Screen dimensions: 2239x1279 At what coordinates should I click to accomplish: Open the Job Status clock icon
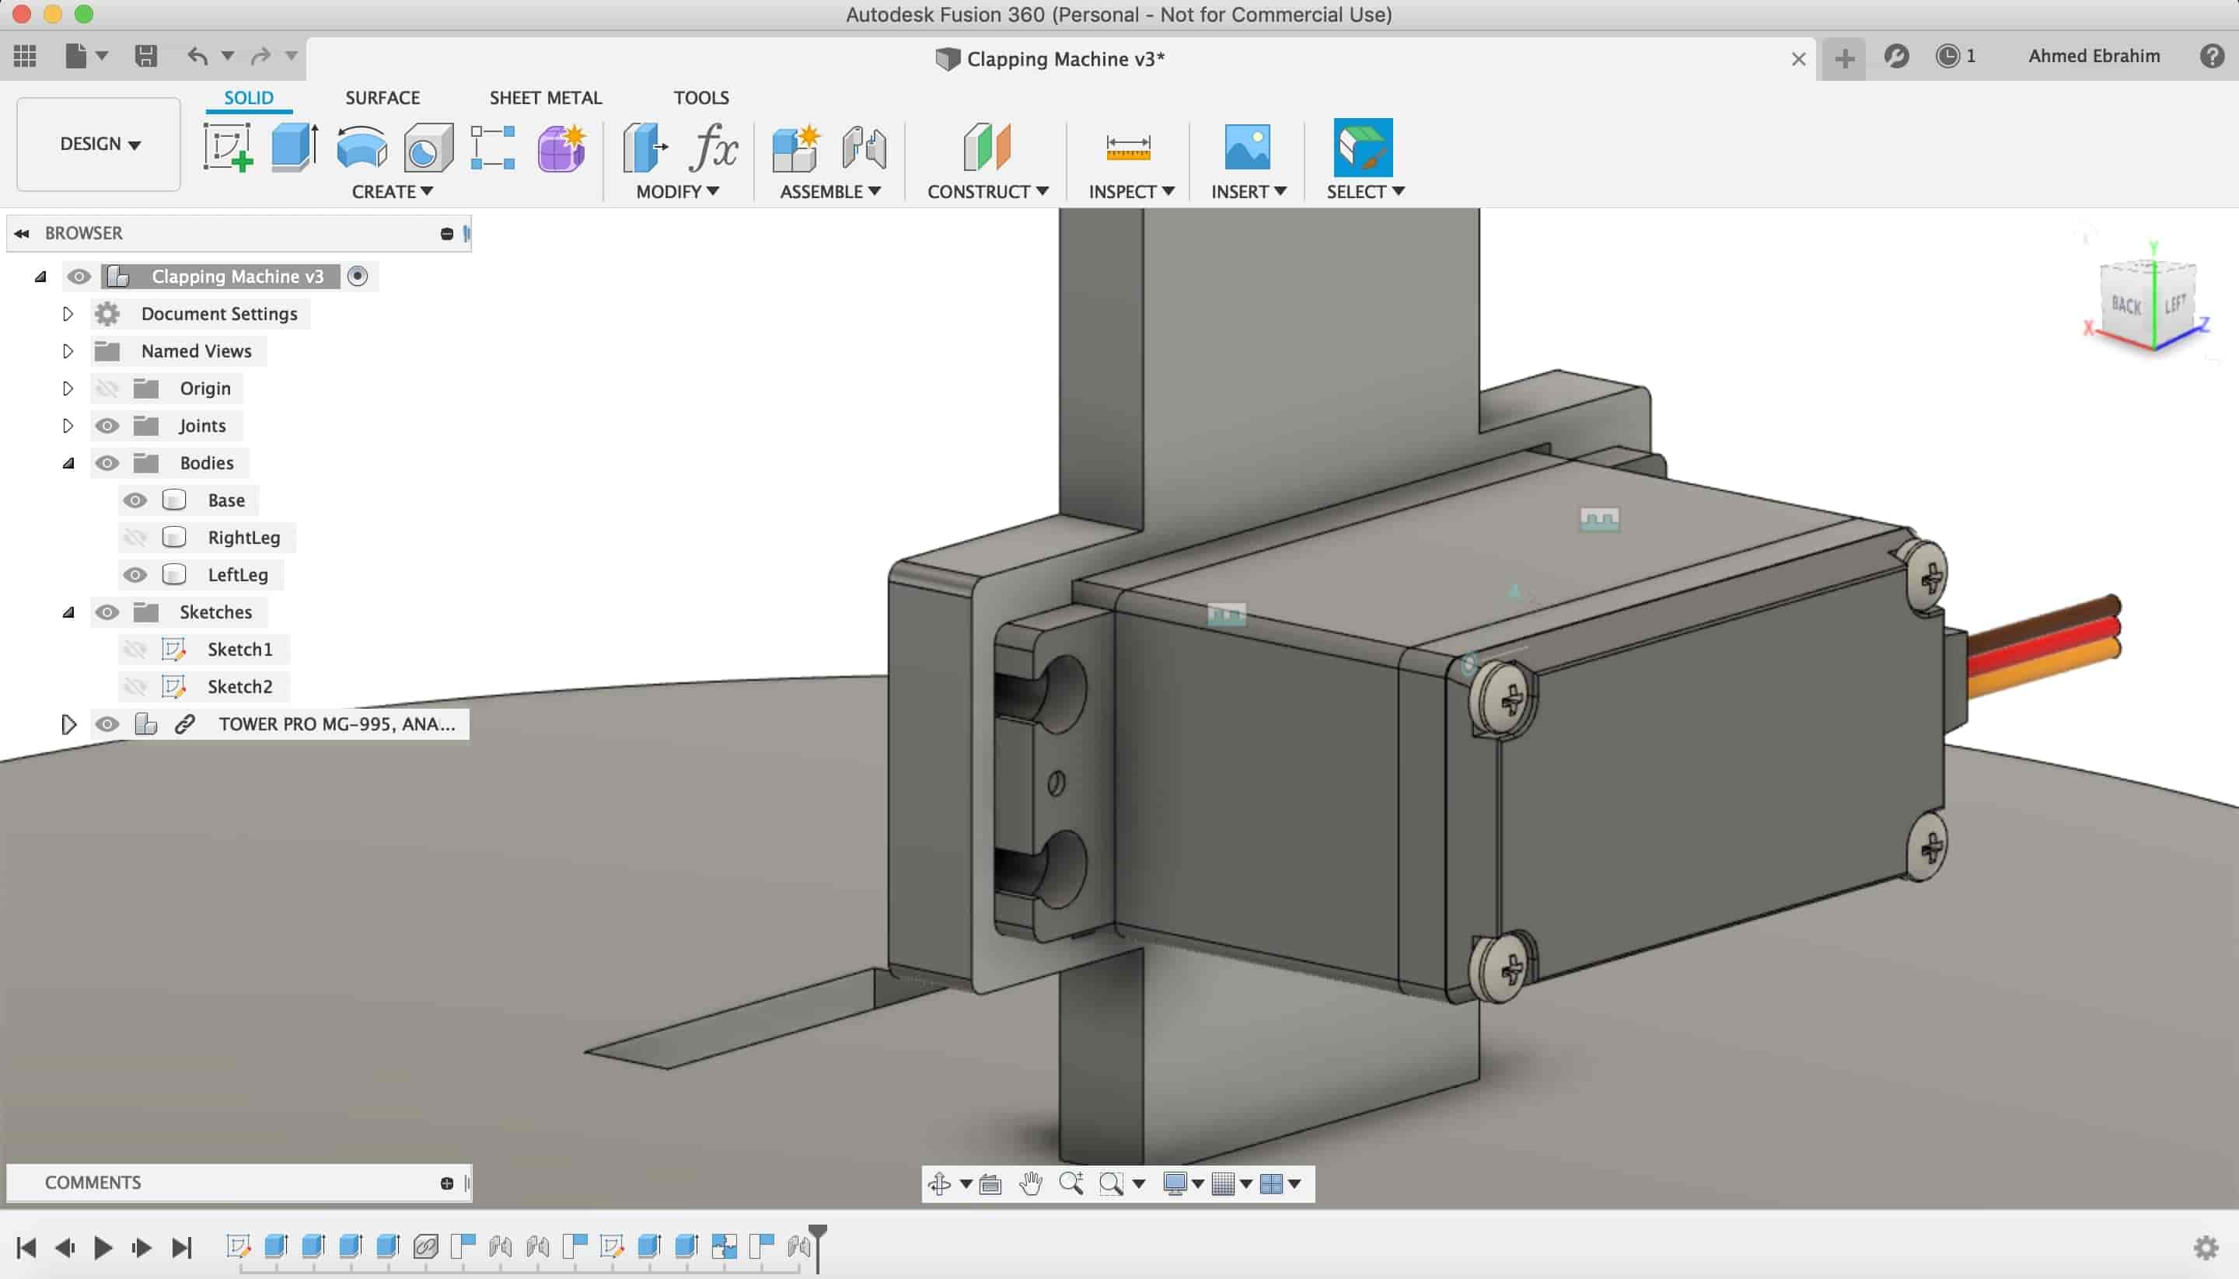[1948, 56]
